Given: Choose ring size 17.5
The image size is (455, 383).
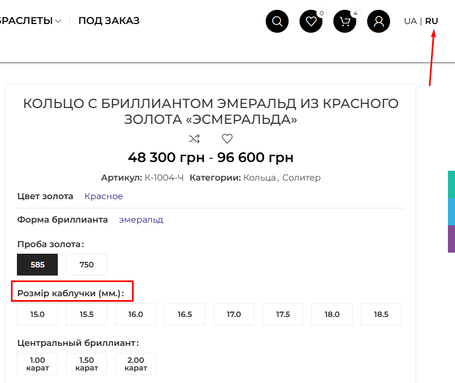Looking at the screenshot, I should (x=283, y=314).
